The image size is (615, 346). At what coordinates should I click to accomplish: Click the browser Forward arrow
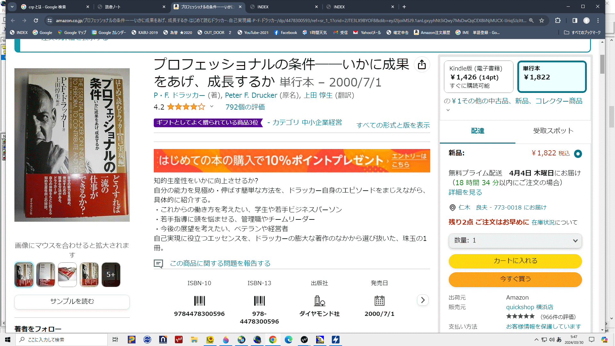(24, 21)
